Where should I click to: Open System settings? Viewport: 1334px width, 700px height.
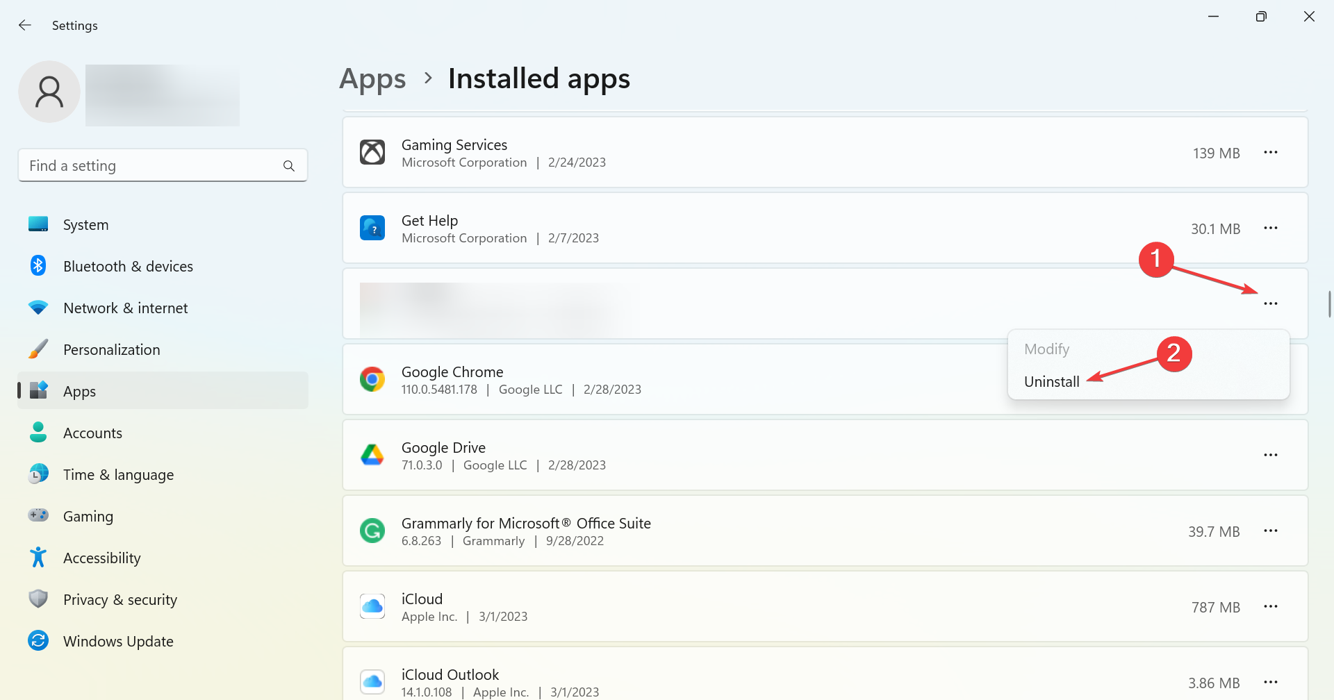point(163,224)
